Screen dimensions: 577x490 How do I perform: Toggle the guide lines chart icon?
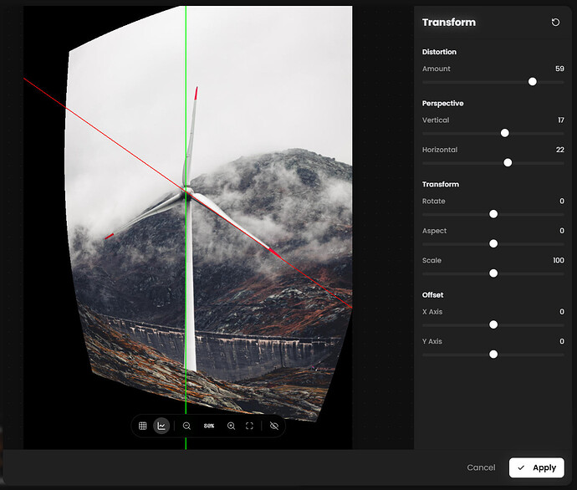(x=161, y=426)
